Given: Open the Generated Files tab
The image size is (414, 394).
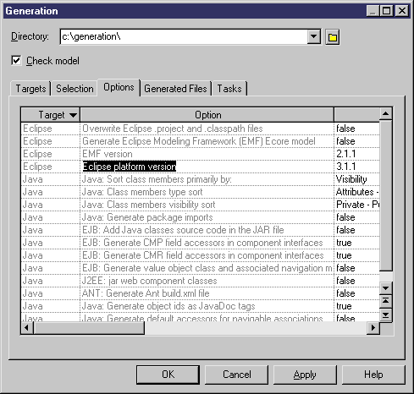Looking at the screenshot, I should point(175,89).
